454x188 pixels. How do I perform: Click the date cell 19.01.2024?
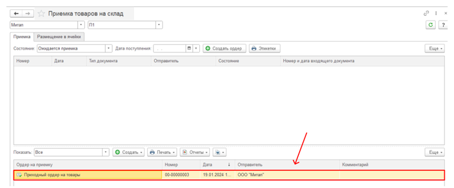(x=217, y=175)
